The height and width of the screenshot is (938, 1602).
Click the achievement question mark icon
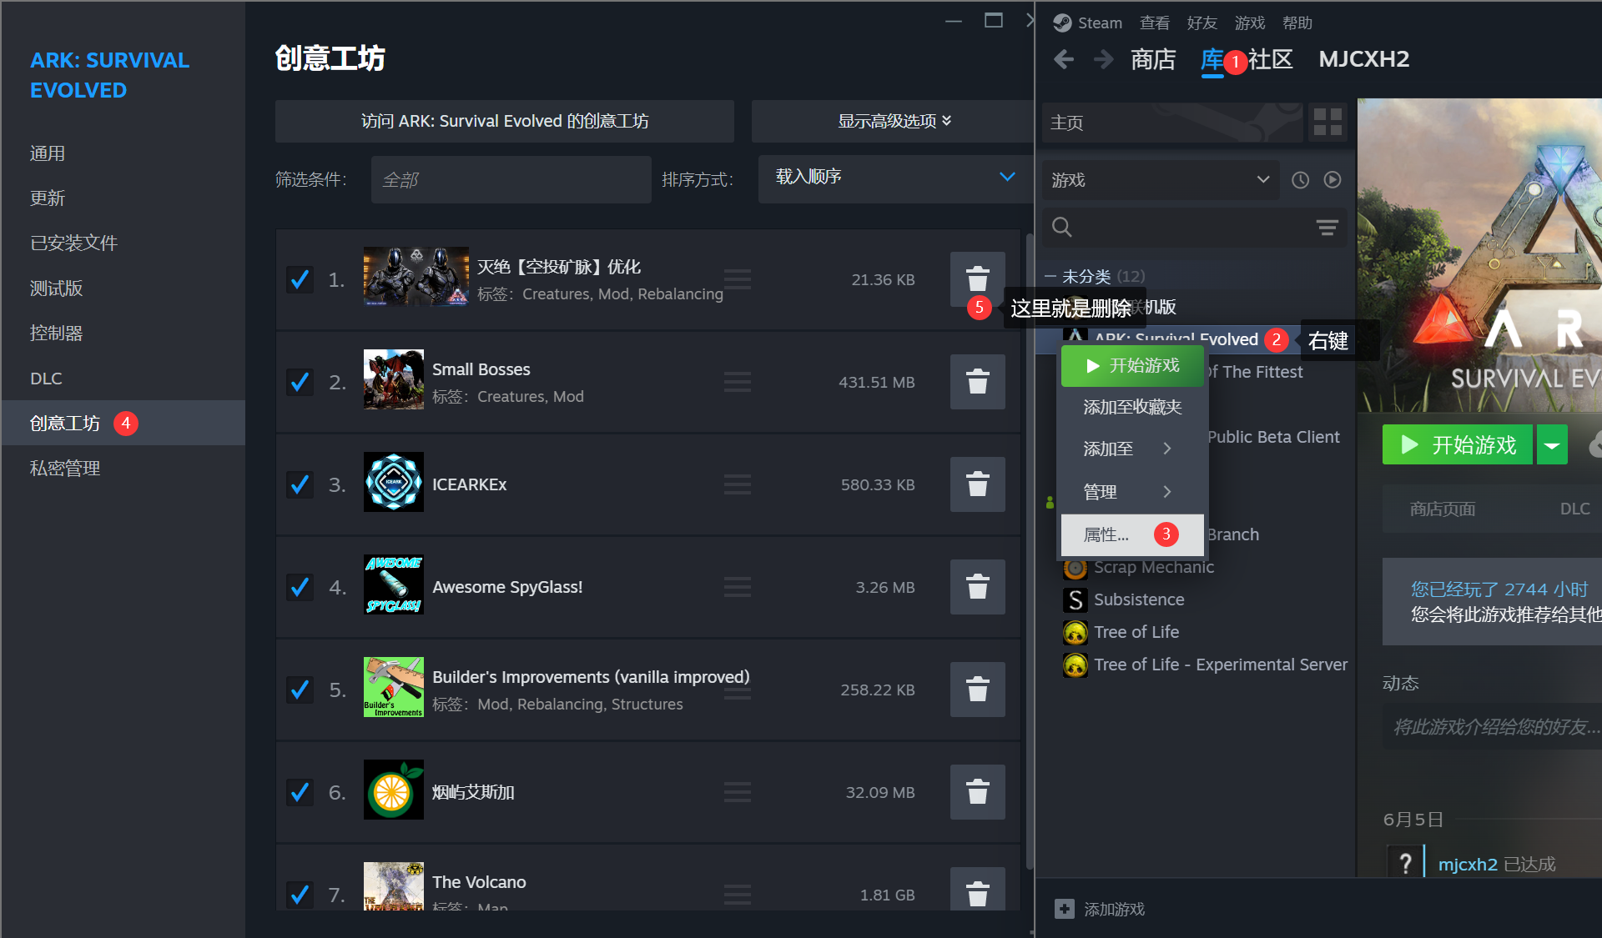(1405, 863)
